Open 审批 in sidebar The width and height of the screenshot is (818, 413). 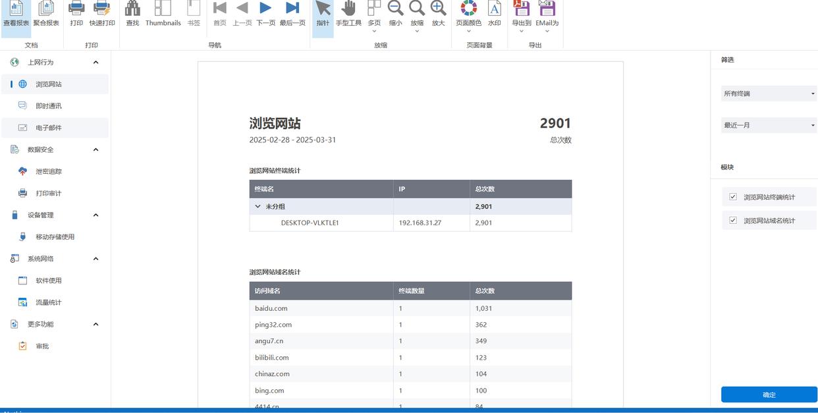(55, 346)
